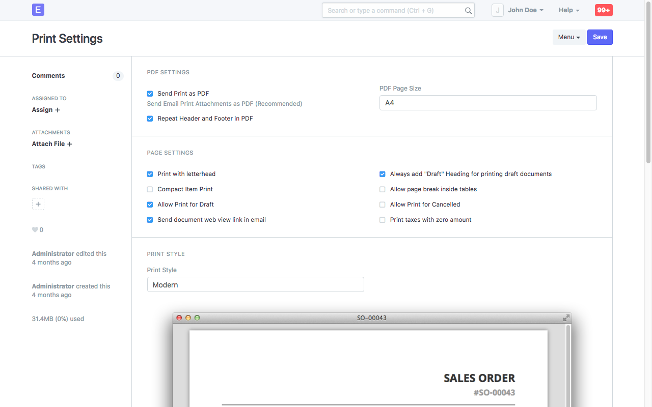
Task: Click the plus icon under Shared With
Action: point(38,204)
